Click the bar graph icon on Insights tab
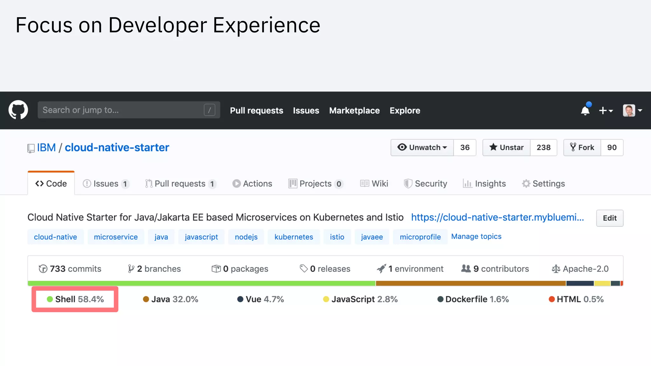 467,184
